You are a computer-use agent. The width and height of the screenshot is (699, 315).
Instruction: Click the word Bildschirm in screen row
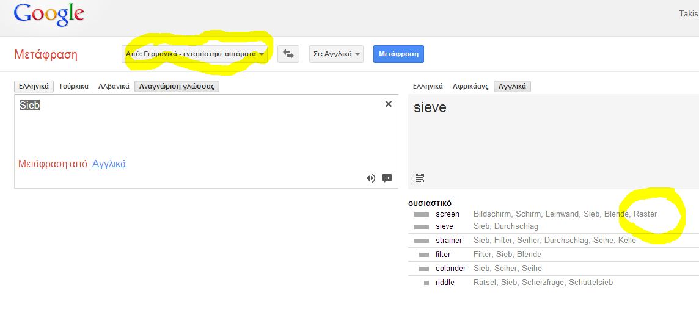pos(492,214)
